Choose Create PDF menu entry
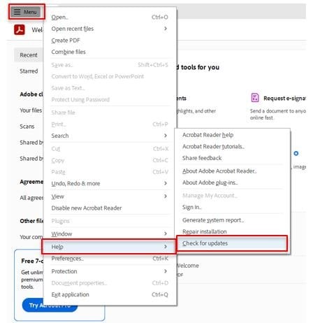 pyautogui.click(x=110, y=41)
